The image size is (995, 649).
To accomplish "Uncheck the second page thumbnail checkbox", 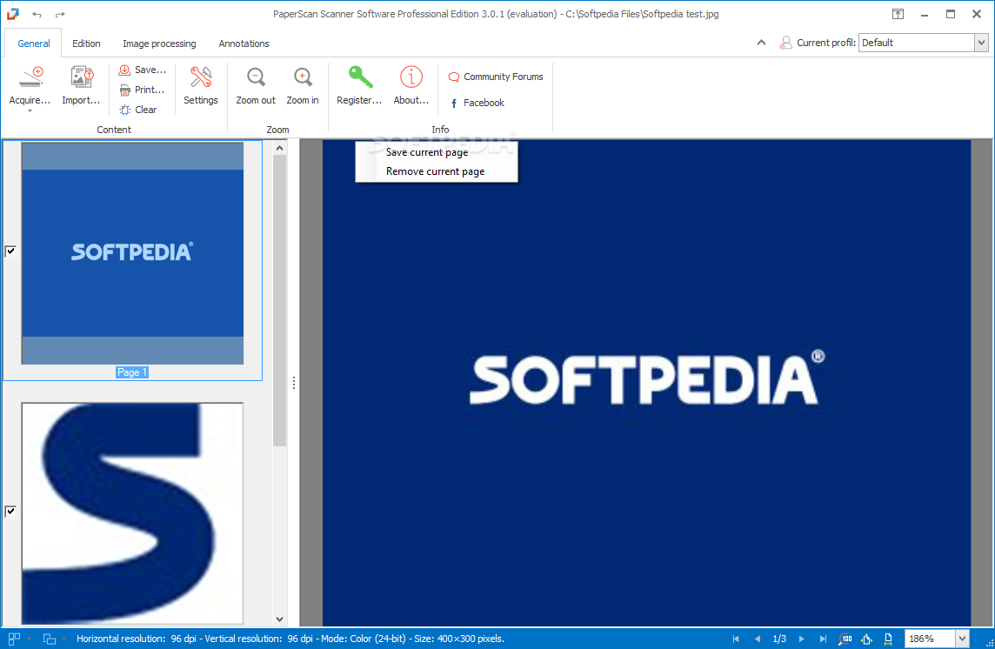I will (x=10, y=511).
